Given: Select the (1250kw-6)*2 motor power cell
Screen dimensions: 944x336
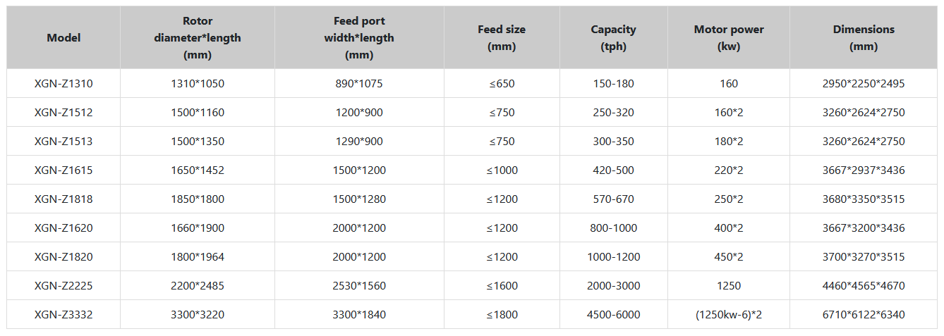Looking at the screenshot, I should pos(729,315).
